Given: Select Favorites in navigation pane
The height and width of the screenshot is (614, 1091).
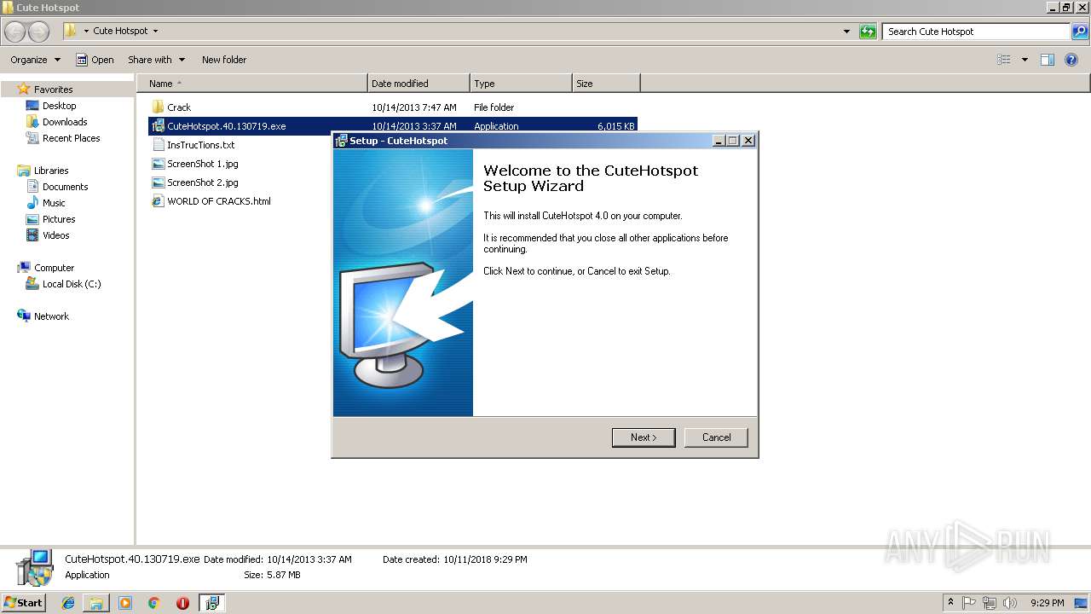Looking at the screenshot, I should 53,90.
